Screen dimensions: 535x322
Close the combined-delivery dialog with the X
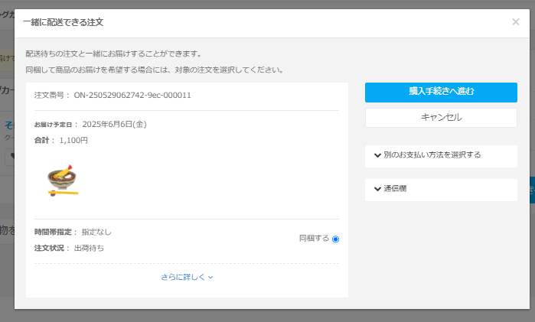pos(515,22)
